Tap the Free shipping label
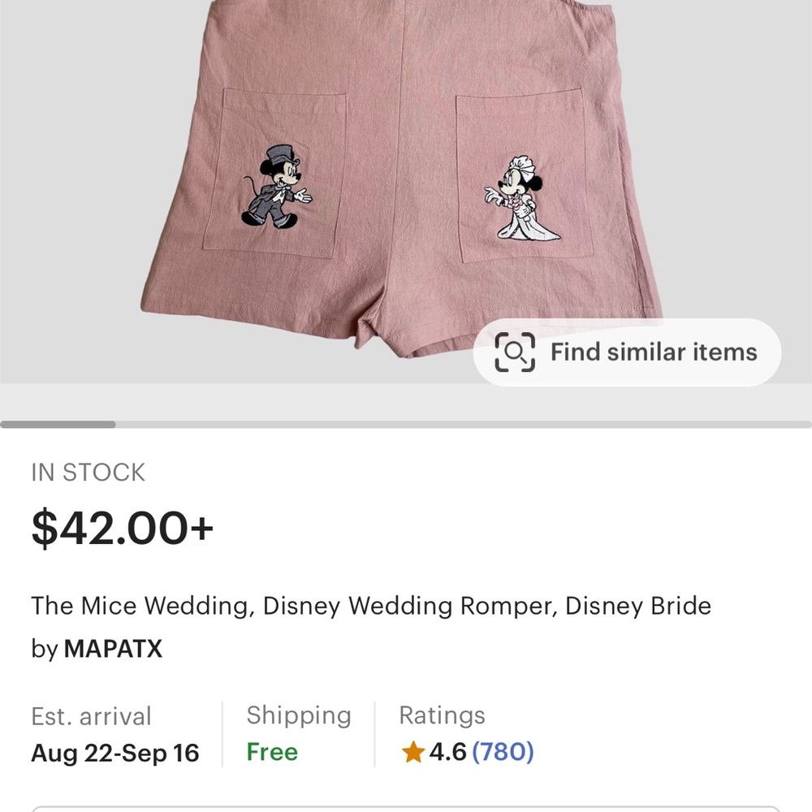Viewport: 812px width, 812px height. 271,753
